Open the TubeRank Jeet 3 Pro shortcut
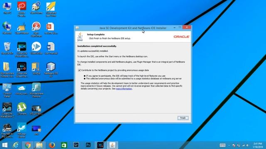The width and height of the screenshot is (266, 149). point(51,9)
